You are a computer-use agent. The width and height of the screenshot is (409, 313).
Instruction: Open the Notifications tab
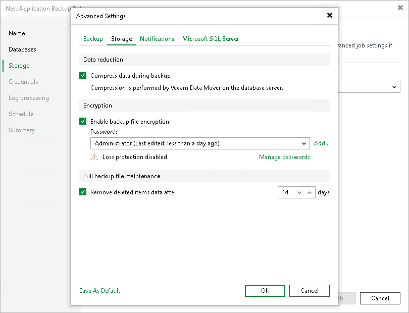(157, 38)
